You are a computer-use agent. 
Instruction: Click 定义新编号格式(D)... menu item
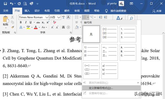pyautogui.click(x=111, y=88)
